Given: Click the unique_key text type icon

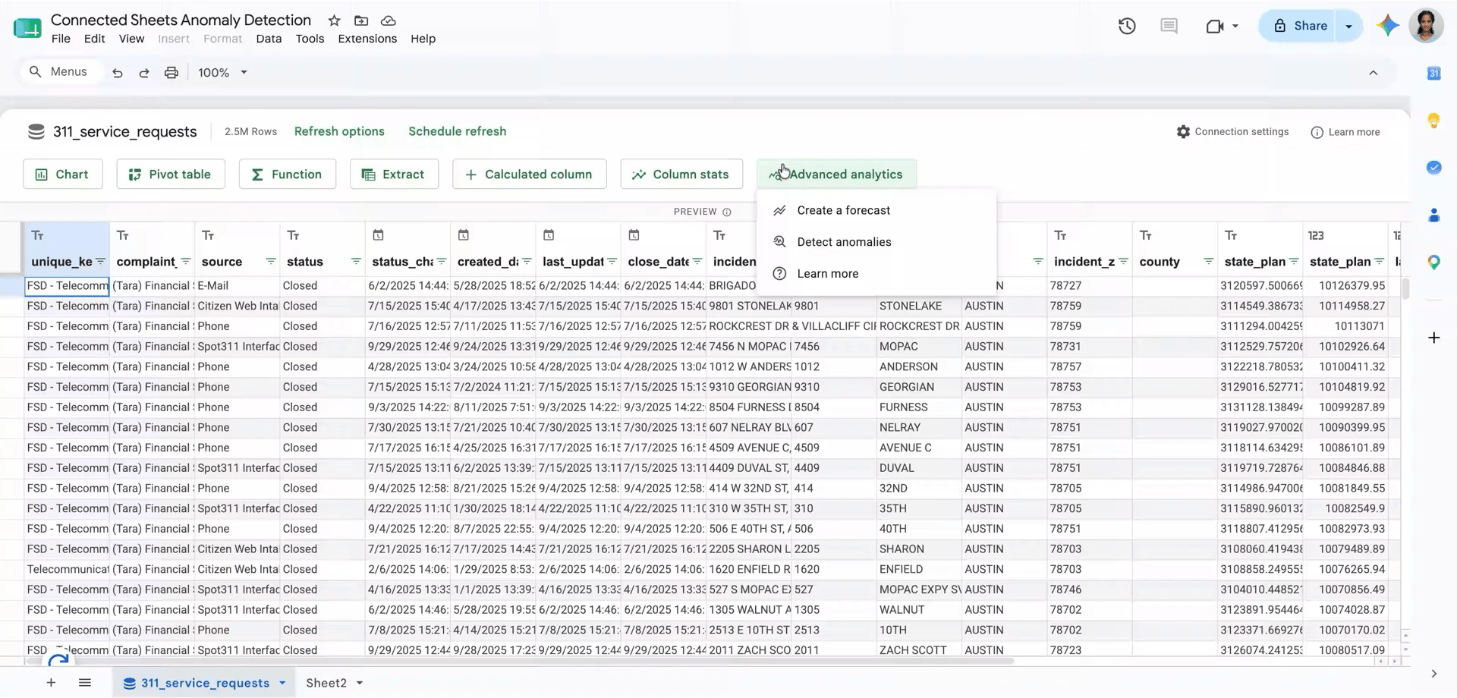Looking at the screenshot, I should pos(37,235).
